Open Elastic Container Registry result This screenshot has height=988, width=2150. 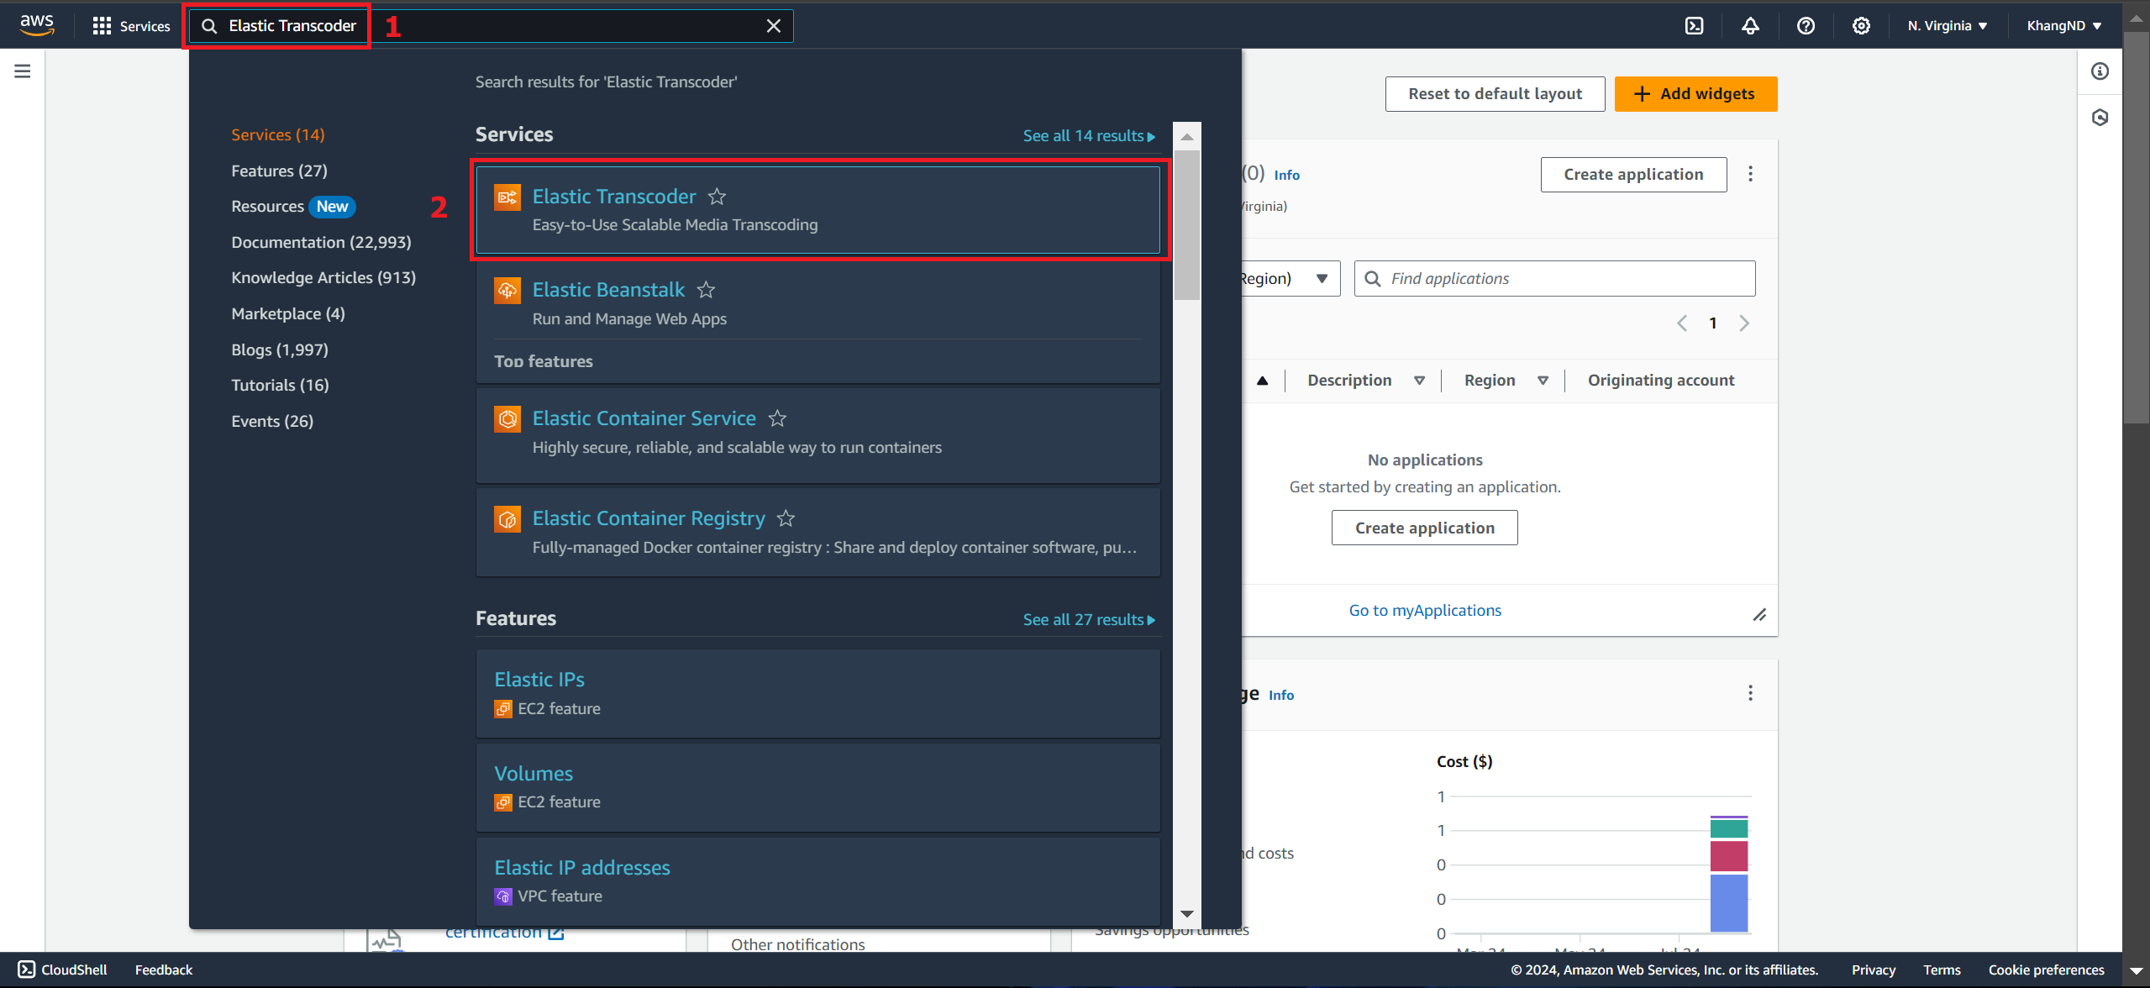coord(649,518)
